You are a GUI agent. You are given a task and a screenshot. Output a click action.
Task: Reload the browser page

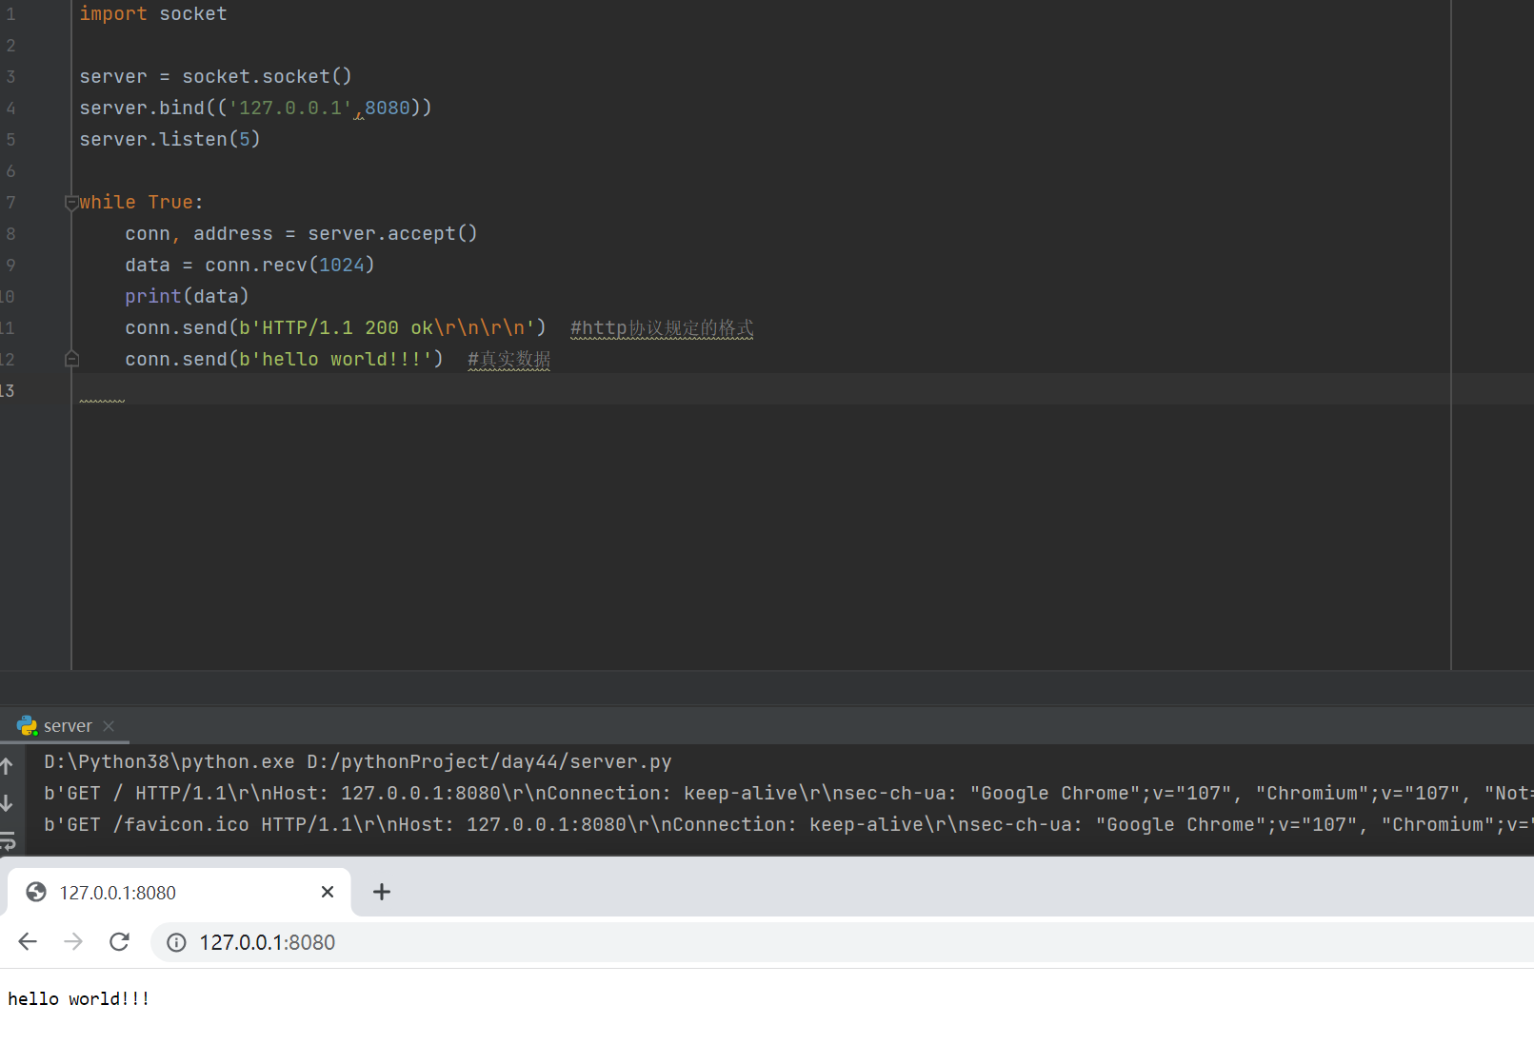[x=119, y=942]
